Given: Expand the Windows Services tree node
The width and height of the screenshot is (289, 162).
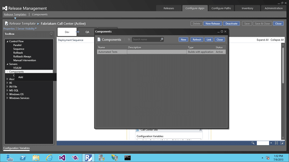Looking at the screenshot, I should (7, 98).
